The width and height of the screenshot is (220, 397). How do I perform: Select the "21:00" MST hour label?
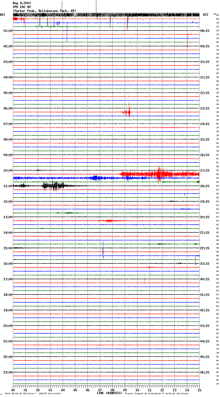[x=8, y=341]
